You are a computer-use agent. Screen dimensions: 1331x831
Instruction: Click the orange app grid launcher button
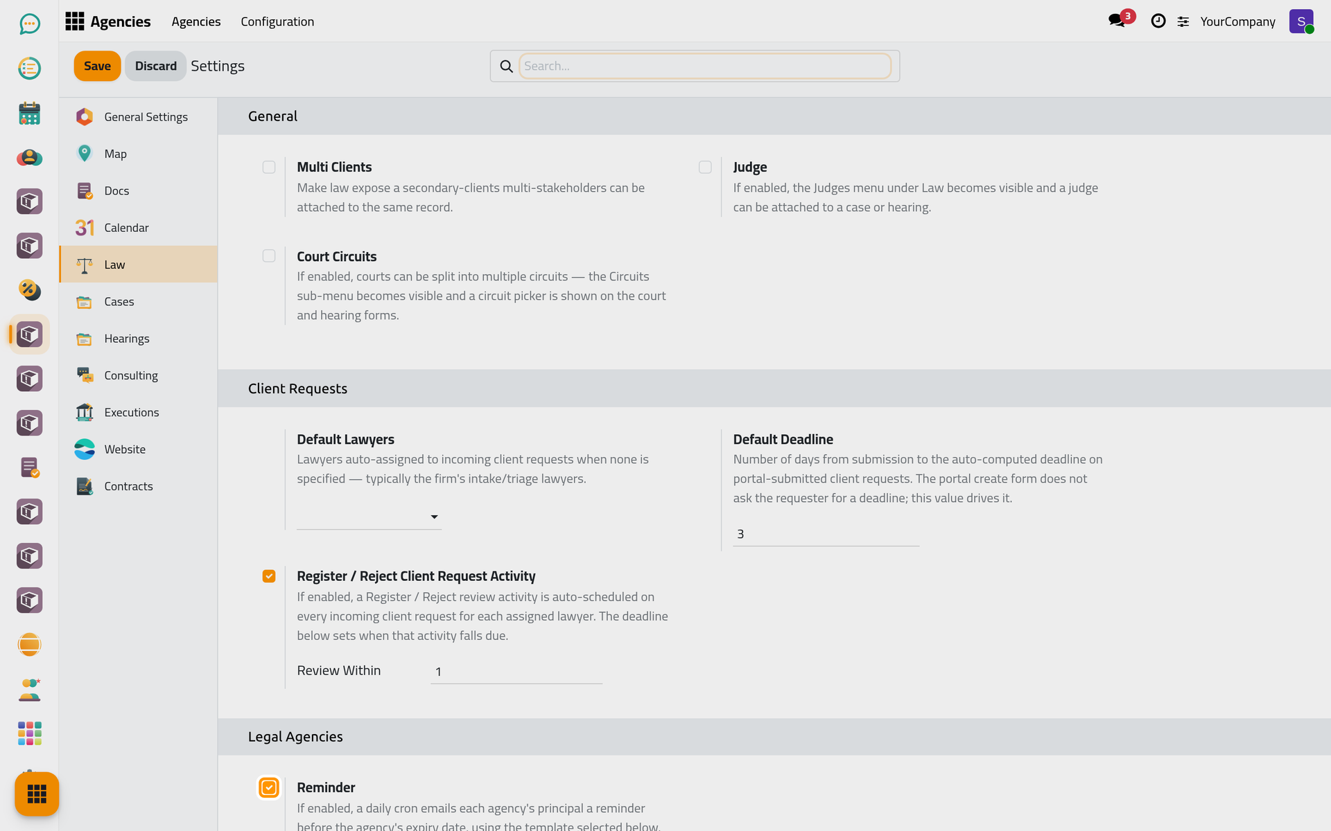pyautogui.click(x=37, y=794)
